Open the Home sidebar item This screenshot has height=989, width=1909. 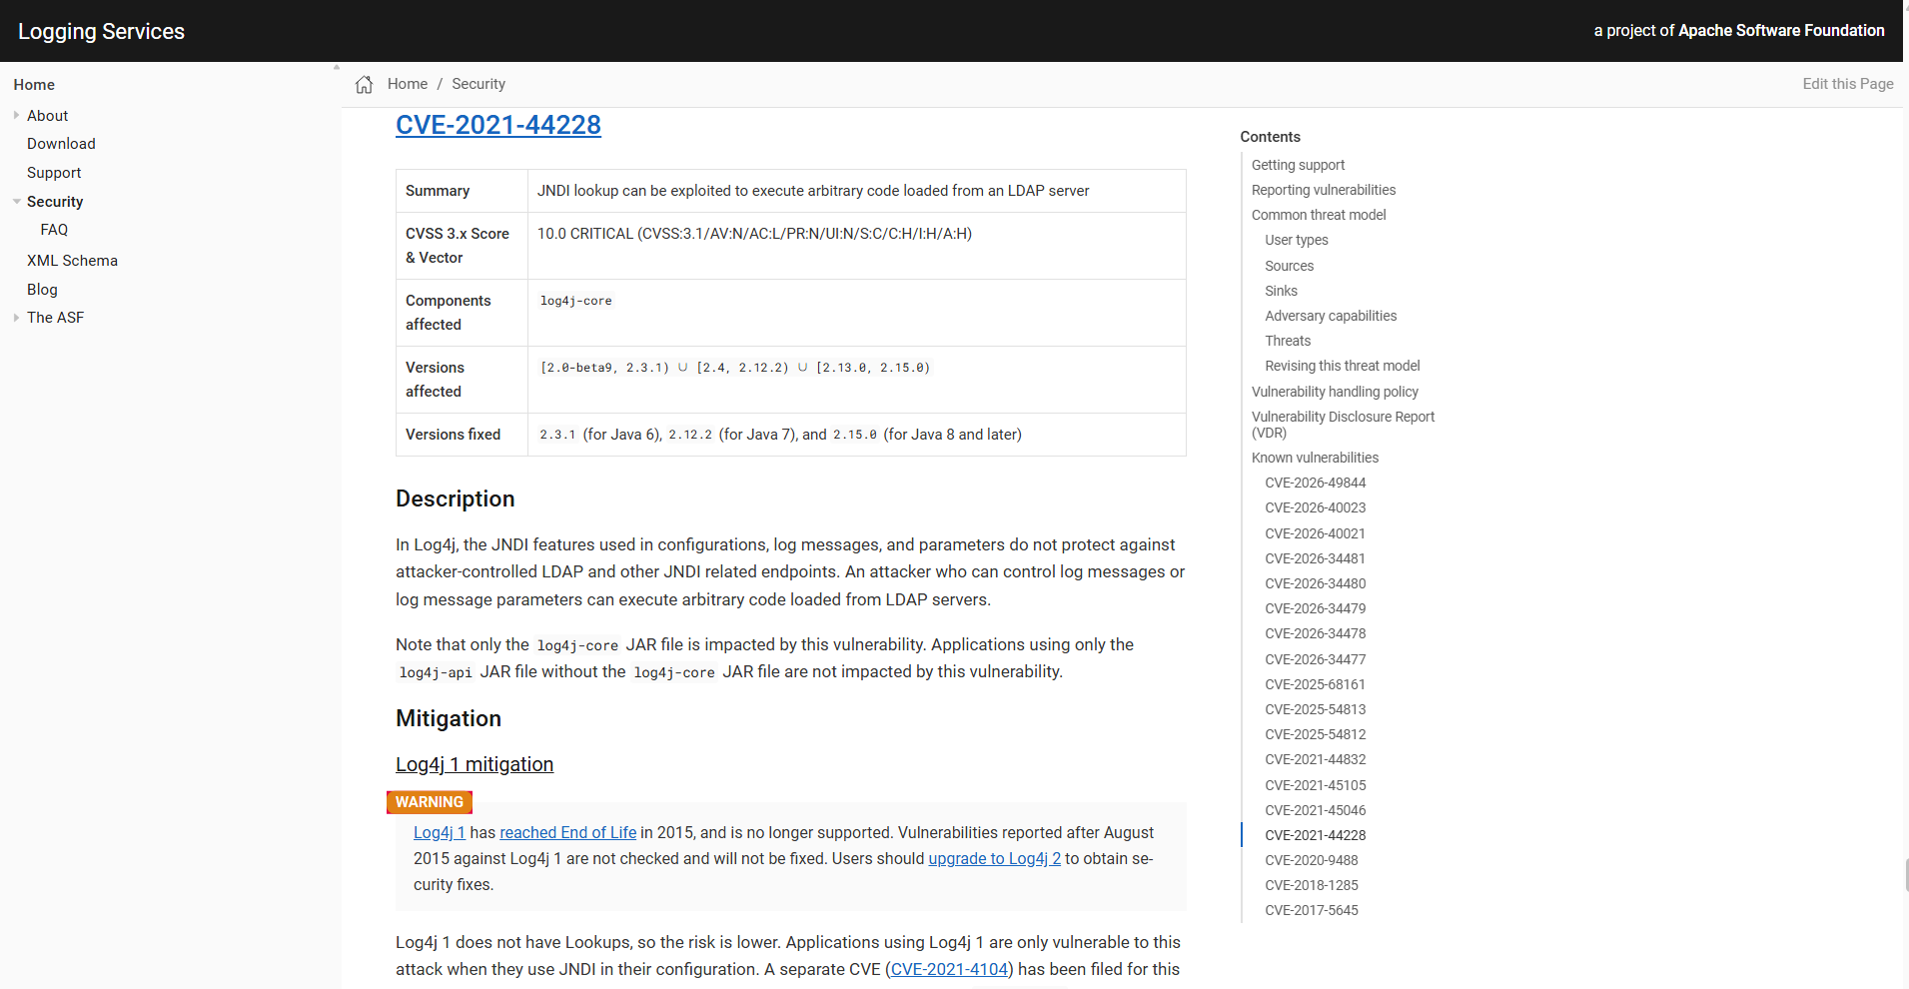(x=34, y=85)
